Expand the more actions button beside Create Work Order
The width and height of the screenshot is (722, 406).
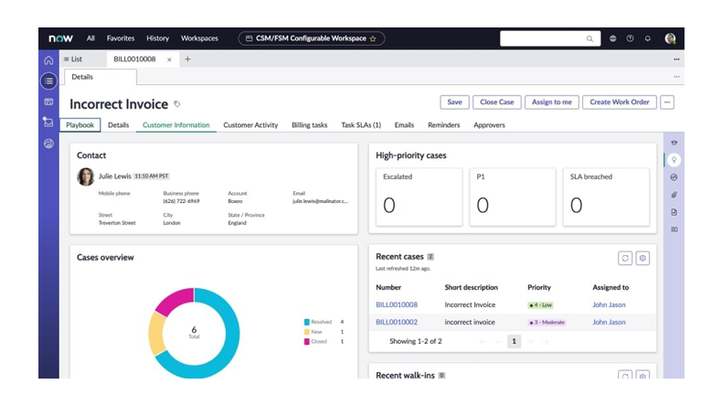click(x=667, y=102)
